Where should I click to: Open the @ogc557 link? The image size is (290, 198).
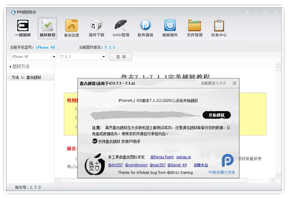(157, 165)
